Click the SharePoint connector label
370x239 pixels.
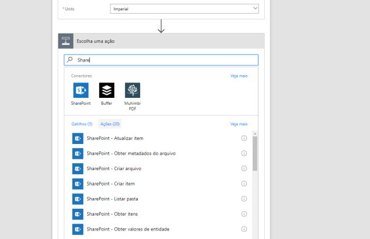pyautogui.click(x=81, y=103)
